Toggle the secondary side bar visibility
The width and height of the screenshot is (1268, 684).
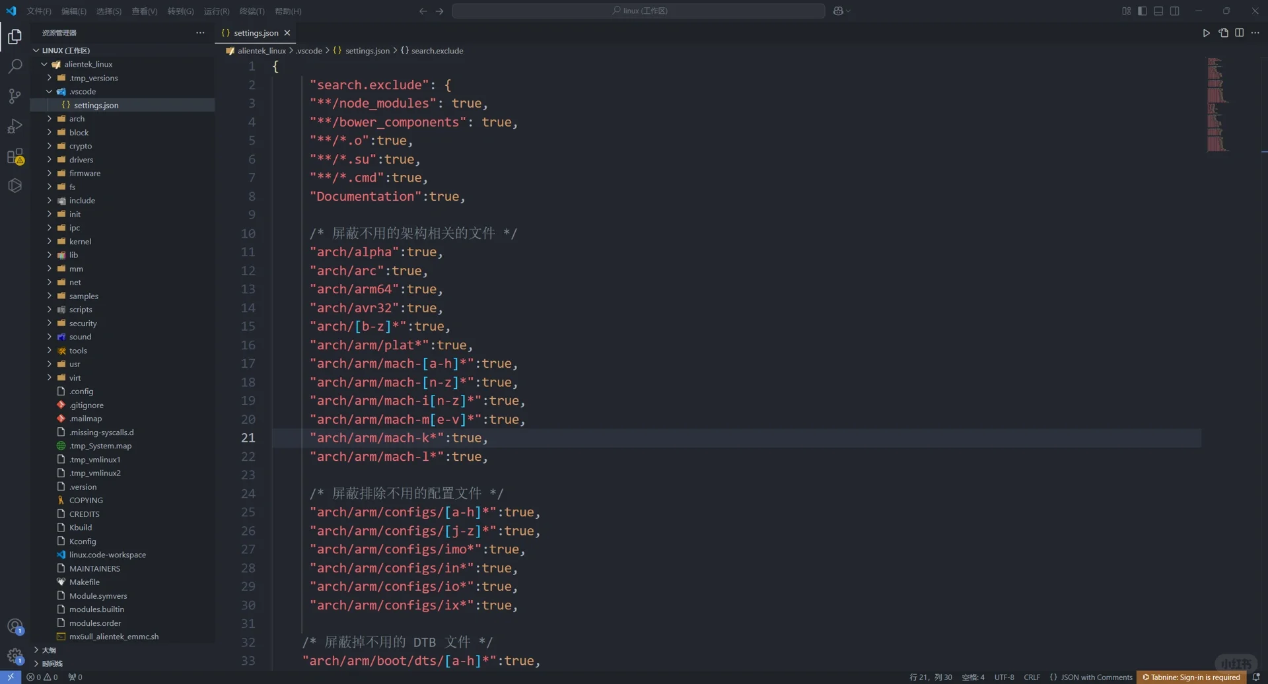pyautogui.click(x=1175, y=11)
